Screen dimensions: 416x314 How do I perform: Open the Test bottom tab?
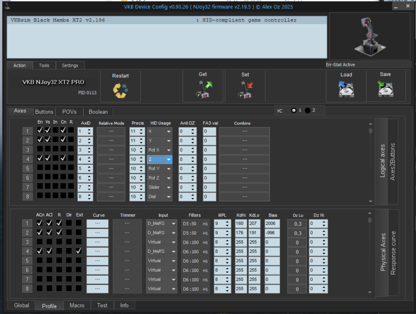click(x=102, y=305)
